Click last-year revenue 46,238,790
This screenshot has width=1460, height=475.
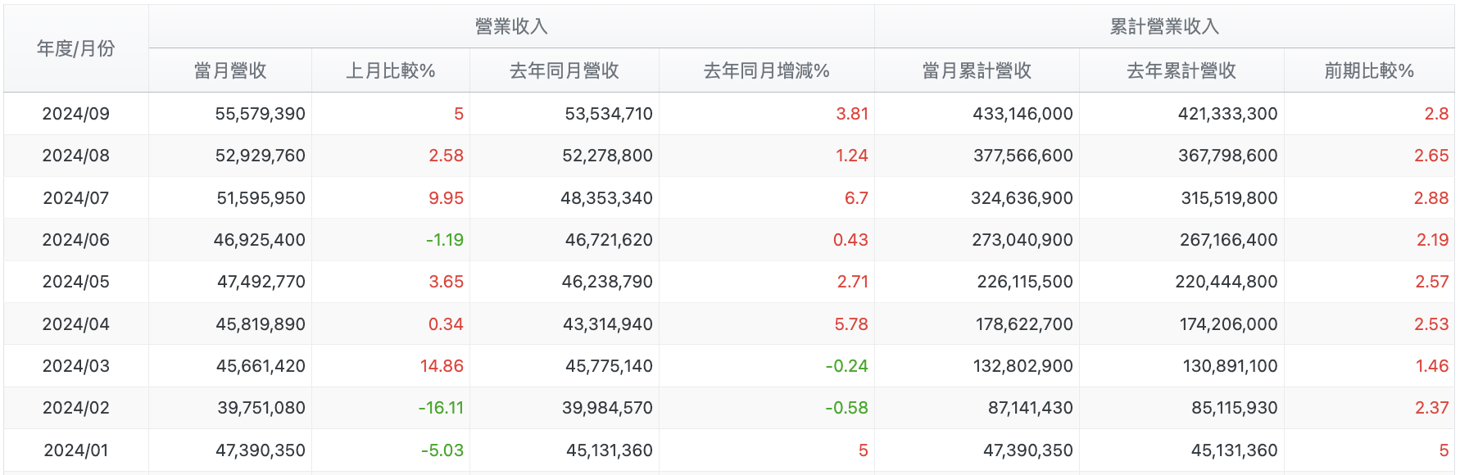(607, 282)
